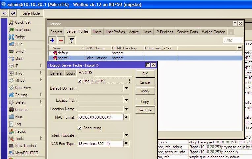This screenshot has height=159, width=252.
Task: Click MAC Format input field
Action: (100, 117)
